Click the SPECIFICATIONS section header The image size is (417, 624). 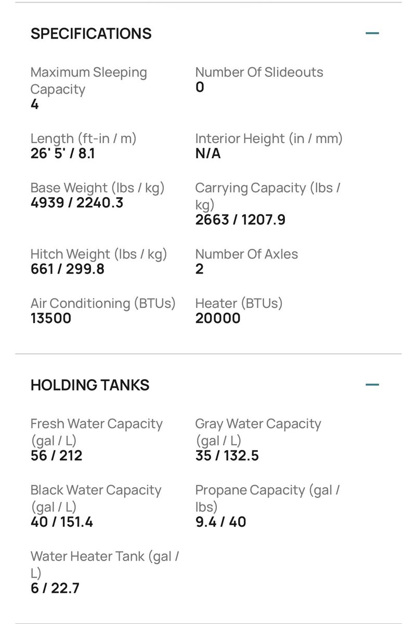coord(91,34)
